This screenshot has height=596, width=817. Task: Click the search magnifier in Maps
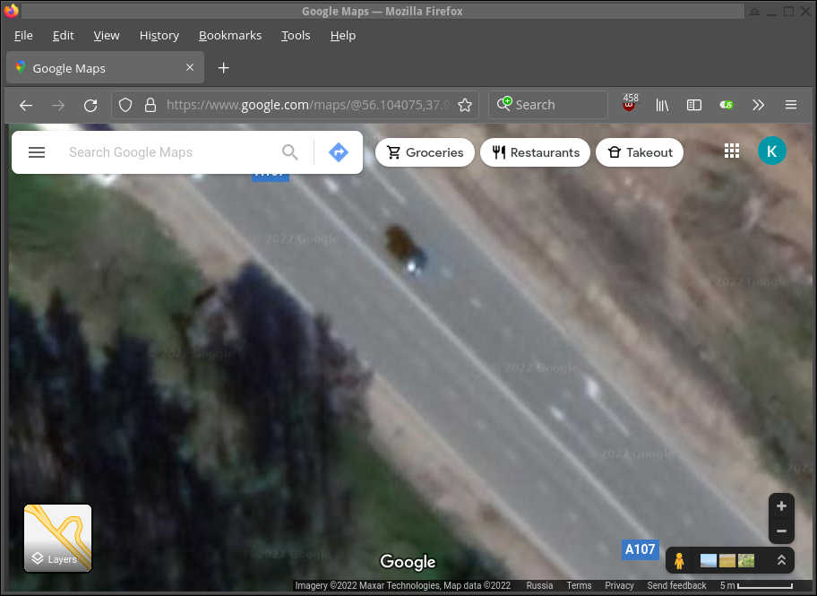click(289, 152)
